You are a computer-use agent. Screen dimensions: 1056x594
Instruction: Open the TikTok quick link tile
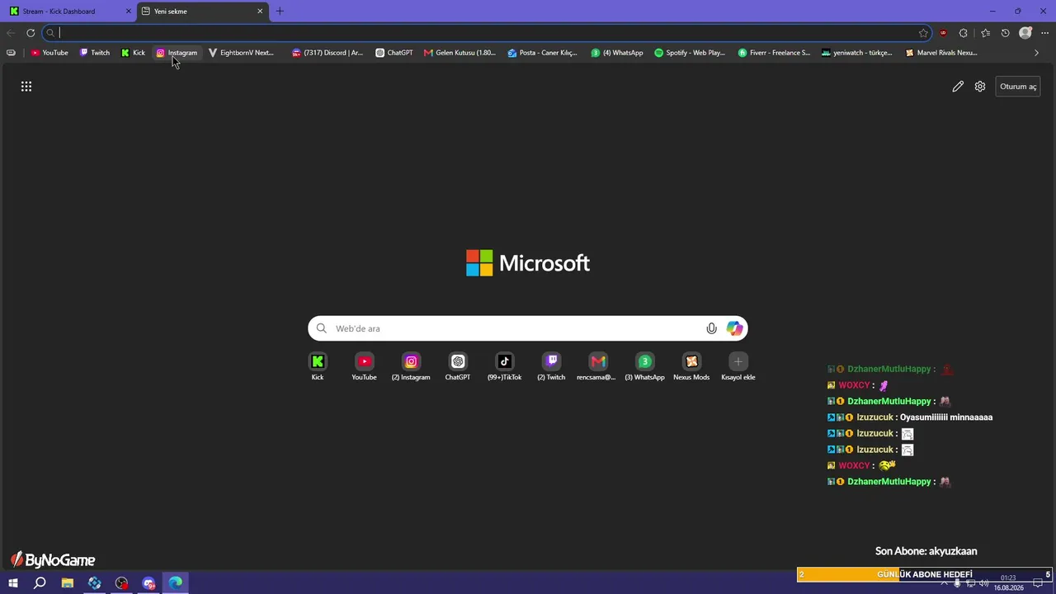(x=504, y=367)
